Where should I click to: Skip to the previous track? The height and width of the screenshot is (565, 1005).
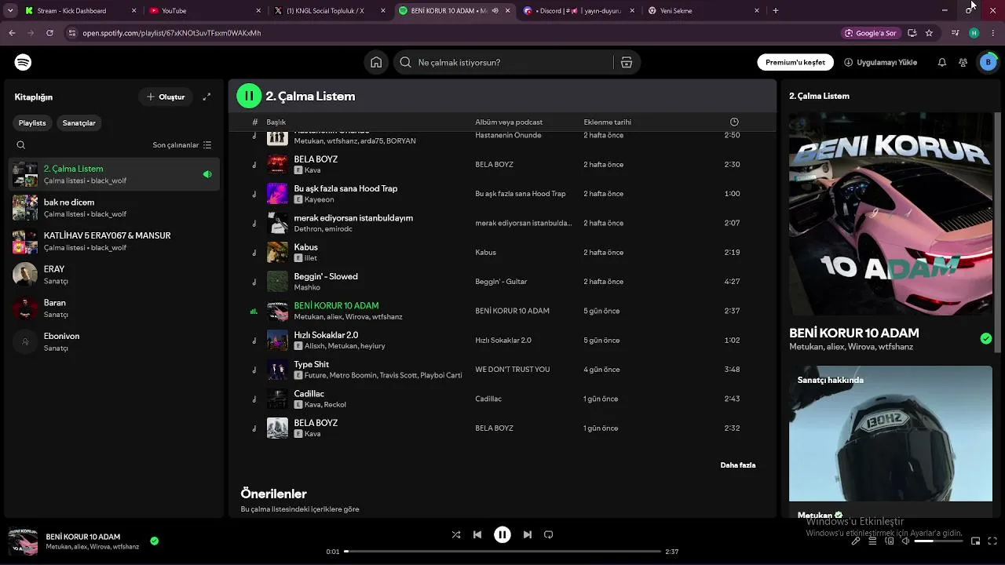477,534
